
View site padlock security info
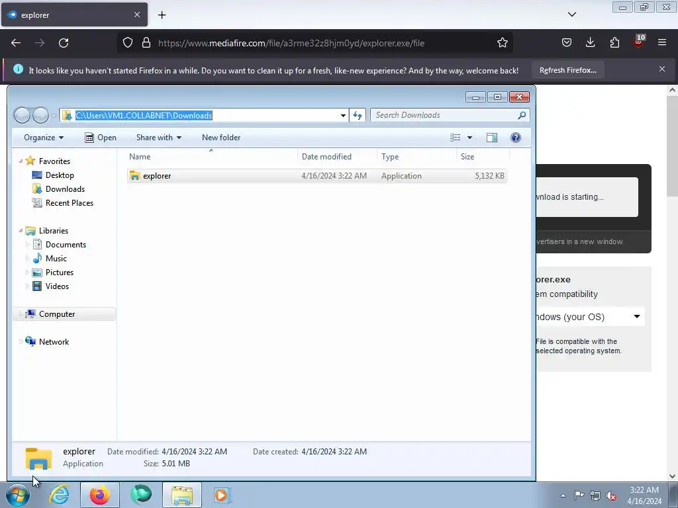(146, 43)
